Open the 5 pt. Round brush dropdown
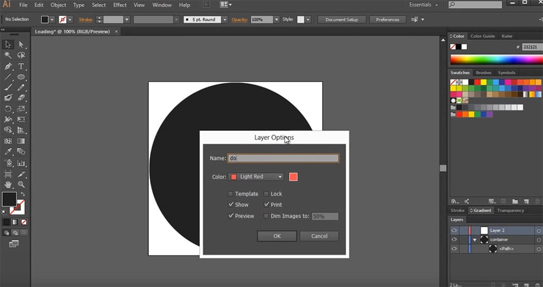543x287 pixels. pos(225,20)
